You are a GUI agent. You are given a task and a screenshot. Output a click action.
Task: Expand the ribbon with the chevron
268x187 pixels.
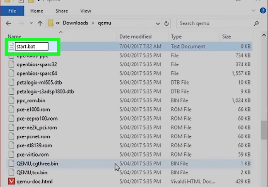pos(253,11)
